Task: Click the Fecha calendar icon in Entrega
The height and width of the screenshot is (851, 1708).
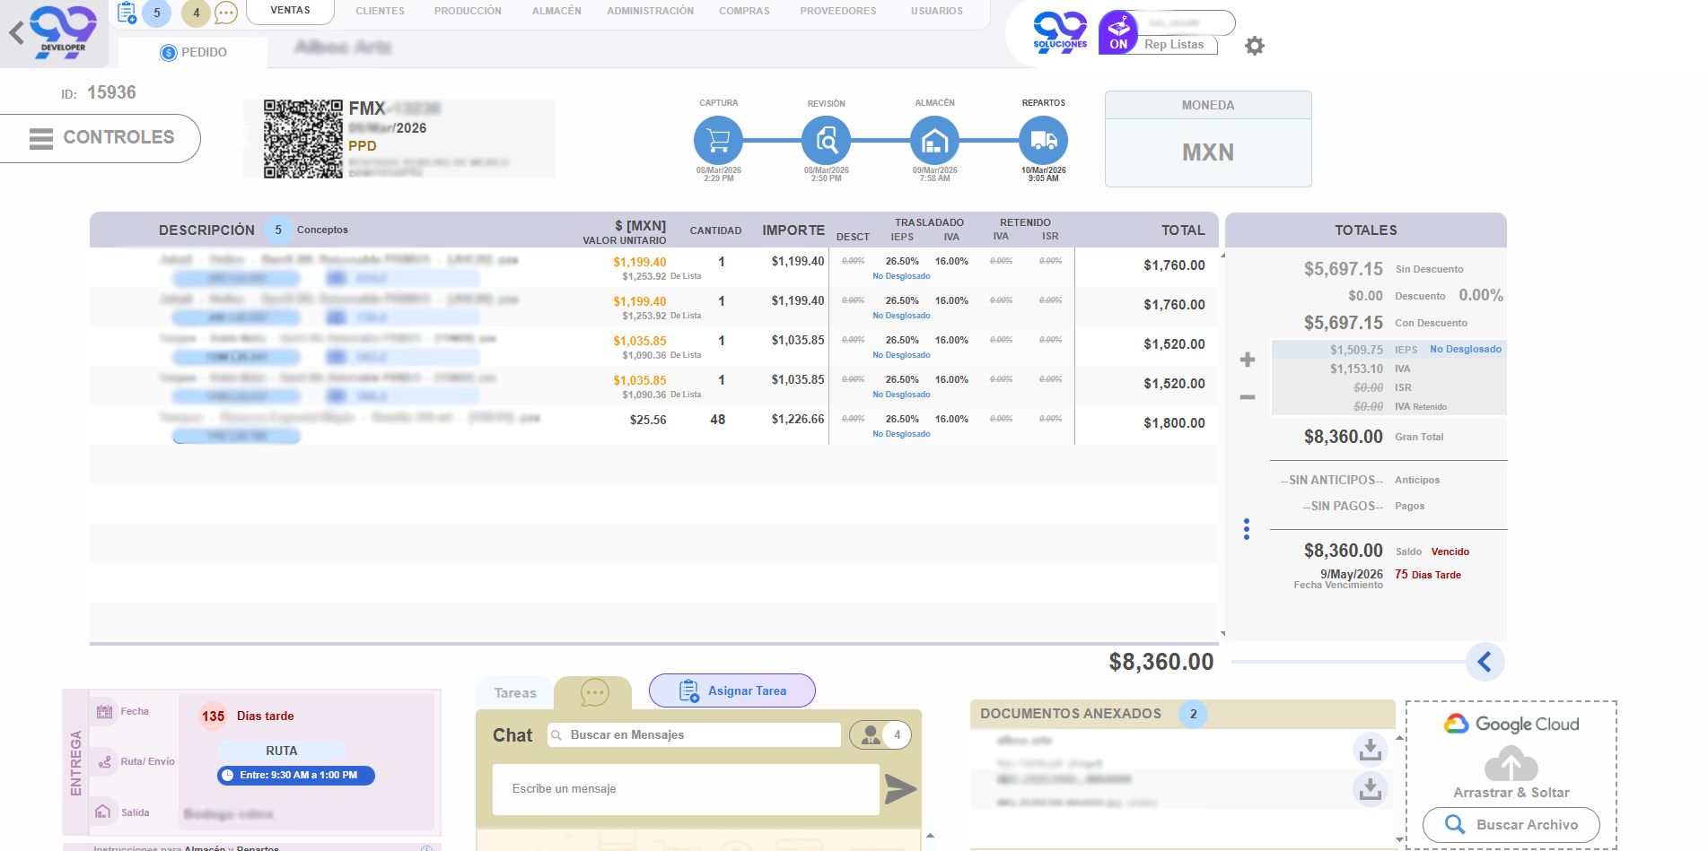Action: click(104, 711)
